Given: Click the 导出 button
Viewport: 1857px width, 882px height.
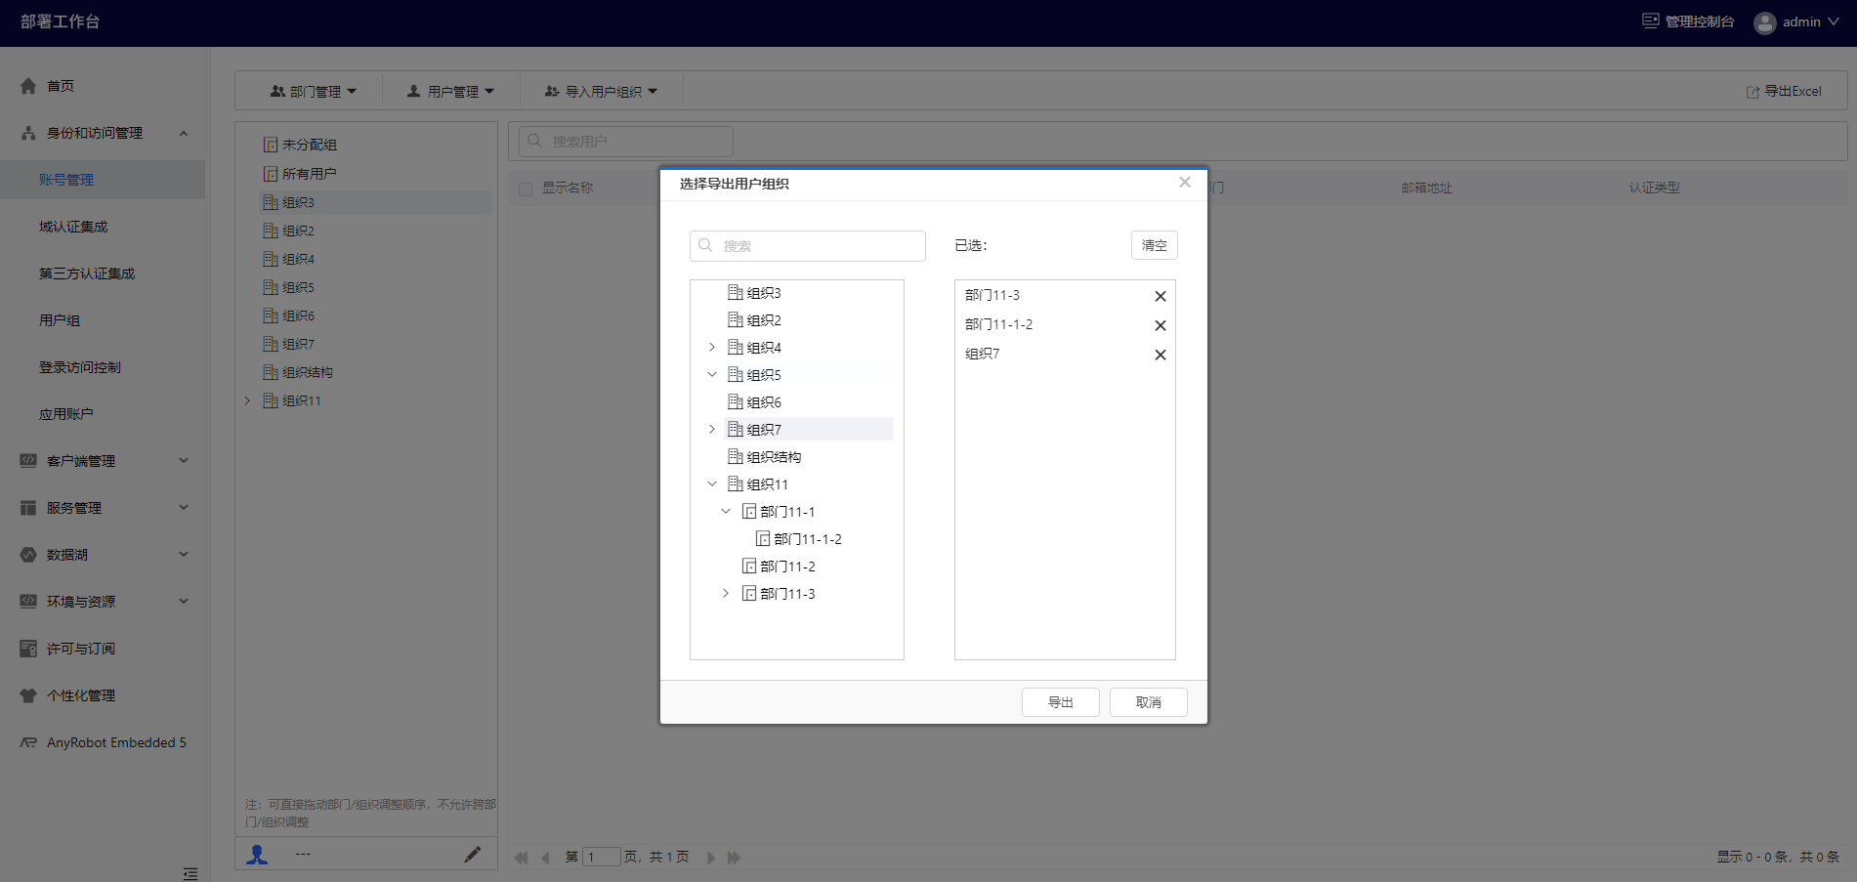Looking at the screenshot, I should point(1061,702).
